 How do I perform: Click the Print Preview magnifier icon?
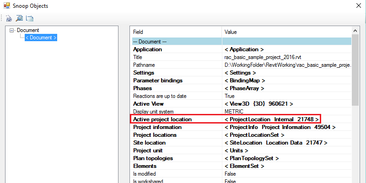point(19,18)
